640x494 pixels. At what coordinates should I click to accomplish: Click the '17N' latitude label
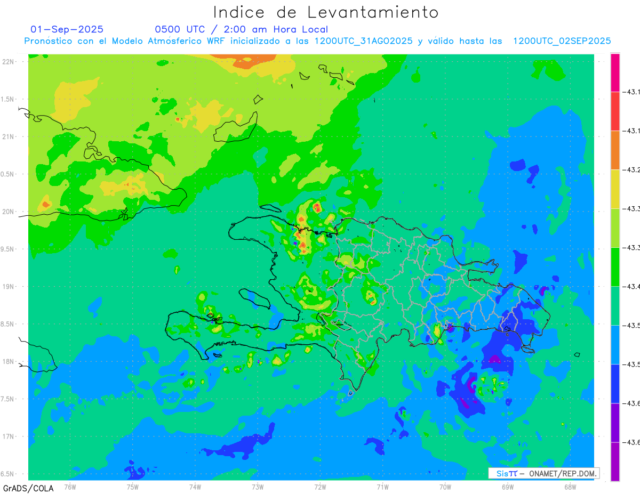[9, 436]
